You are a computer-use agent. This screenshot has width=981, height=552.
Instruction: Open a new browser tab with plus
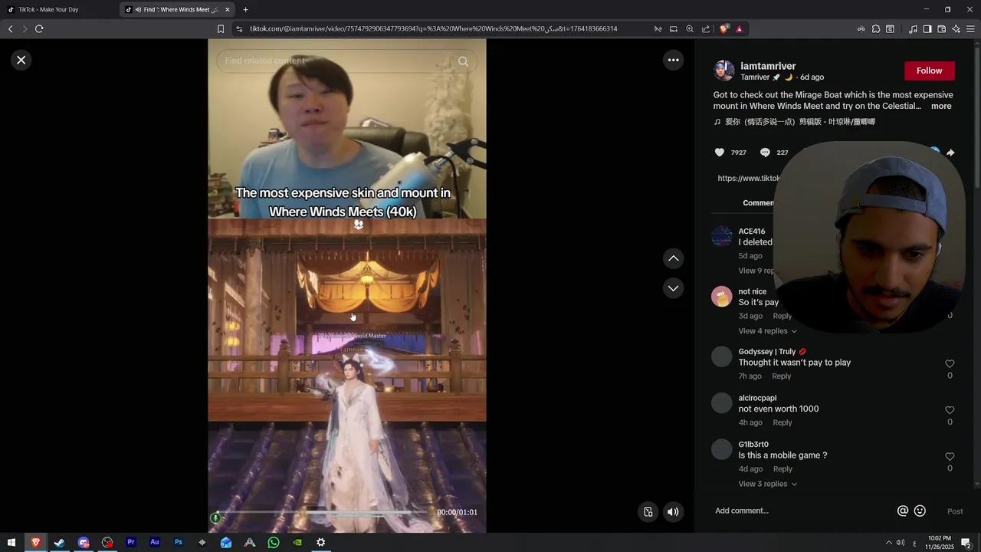245,9
